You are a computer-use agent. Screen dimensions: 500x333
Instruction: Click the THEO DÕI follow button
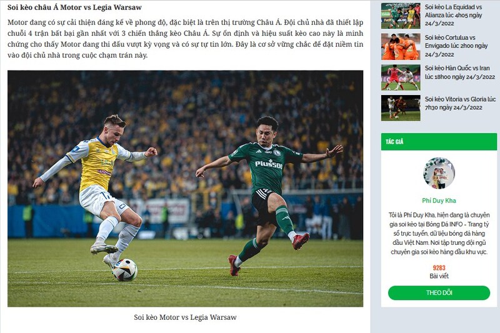click(439, 292)
